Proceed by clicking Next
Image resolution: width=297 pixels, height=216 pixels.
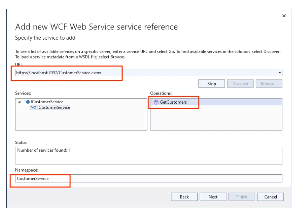(x=213, y=197)
